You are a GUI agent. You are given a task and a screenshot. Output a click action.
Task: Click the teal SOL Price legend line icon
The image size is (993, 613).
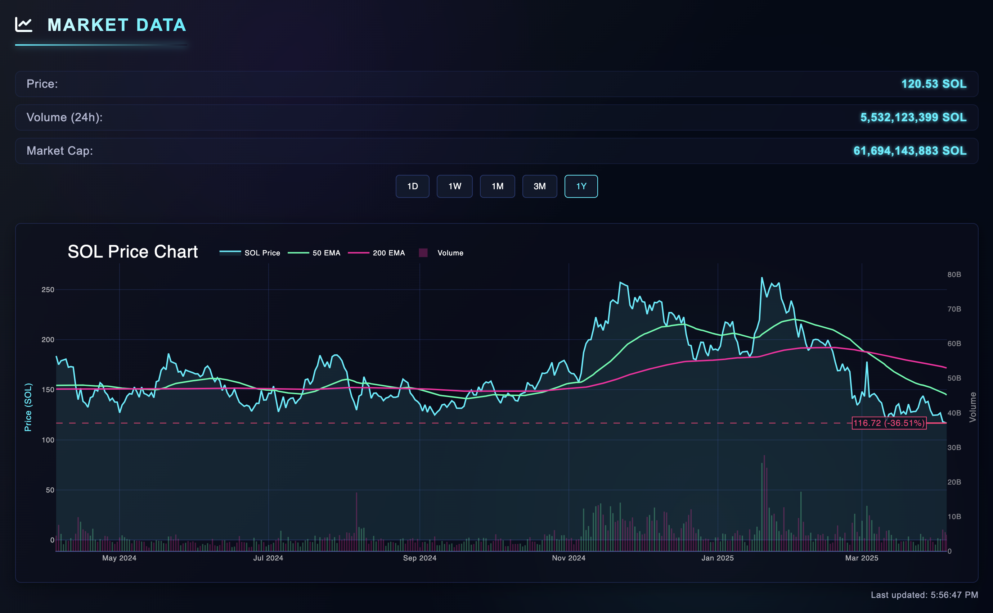coord(230,253)
